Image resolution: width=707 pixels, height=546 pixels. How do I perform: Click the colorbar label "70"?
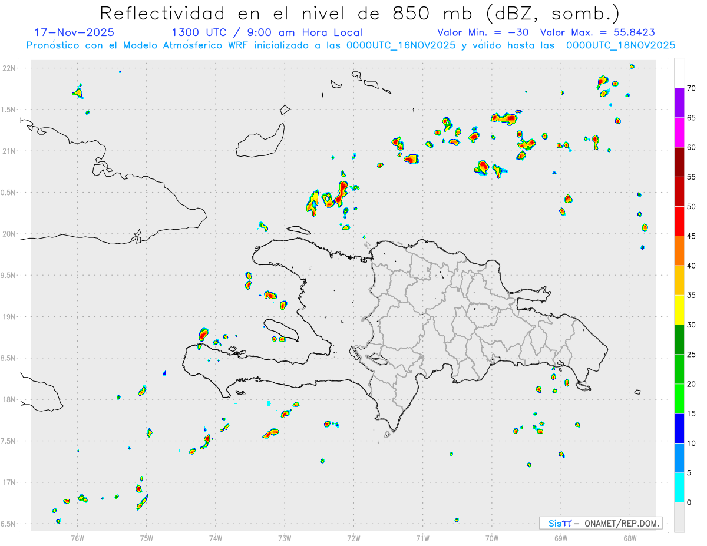coord(691,88)
